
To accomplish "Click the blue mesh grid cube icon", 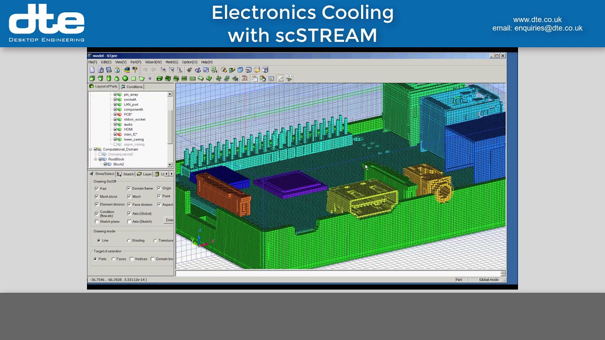I will pyautogui.click(x=240, y=70).
